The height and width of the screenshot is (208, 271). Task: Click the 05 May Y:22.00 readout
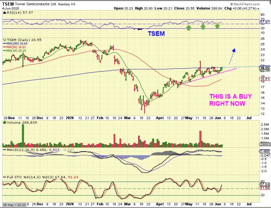pyautogui.click(x=15, y=205)
